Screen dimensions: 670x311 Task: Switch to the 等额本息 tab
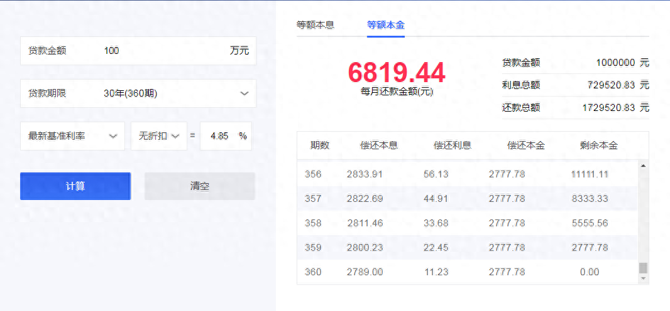point(316,25)
